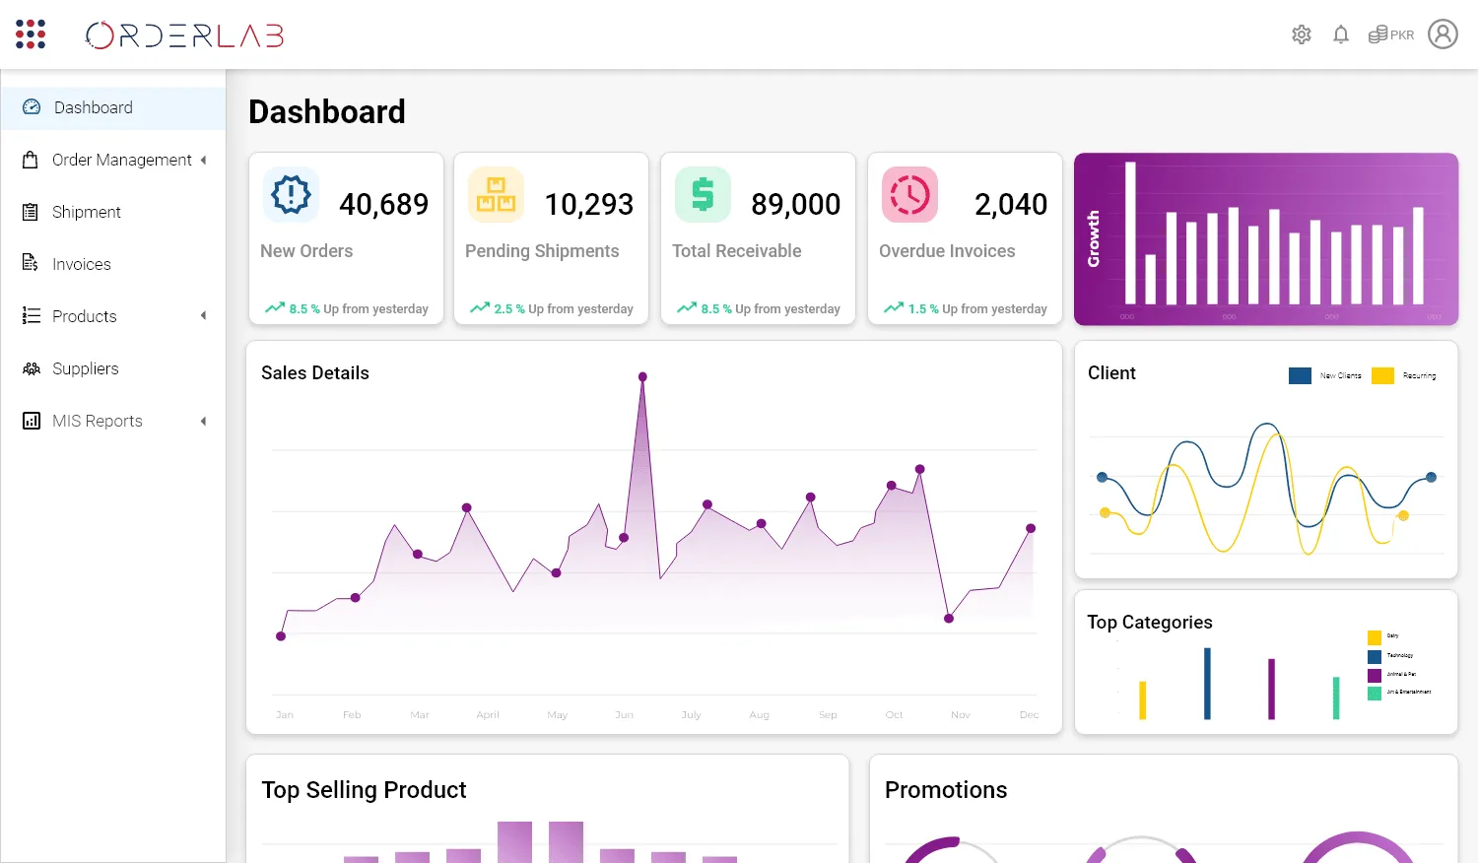Click the June peak point in Sales Details
This screenshot has width=1478, height=863.
pos(642,377)
